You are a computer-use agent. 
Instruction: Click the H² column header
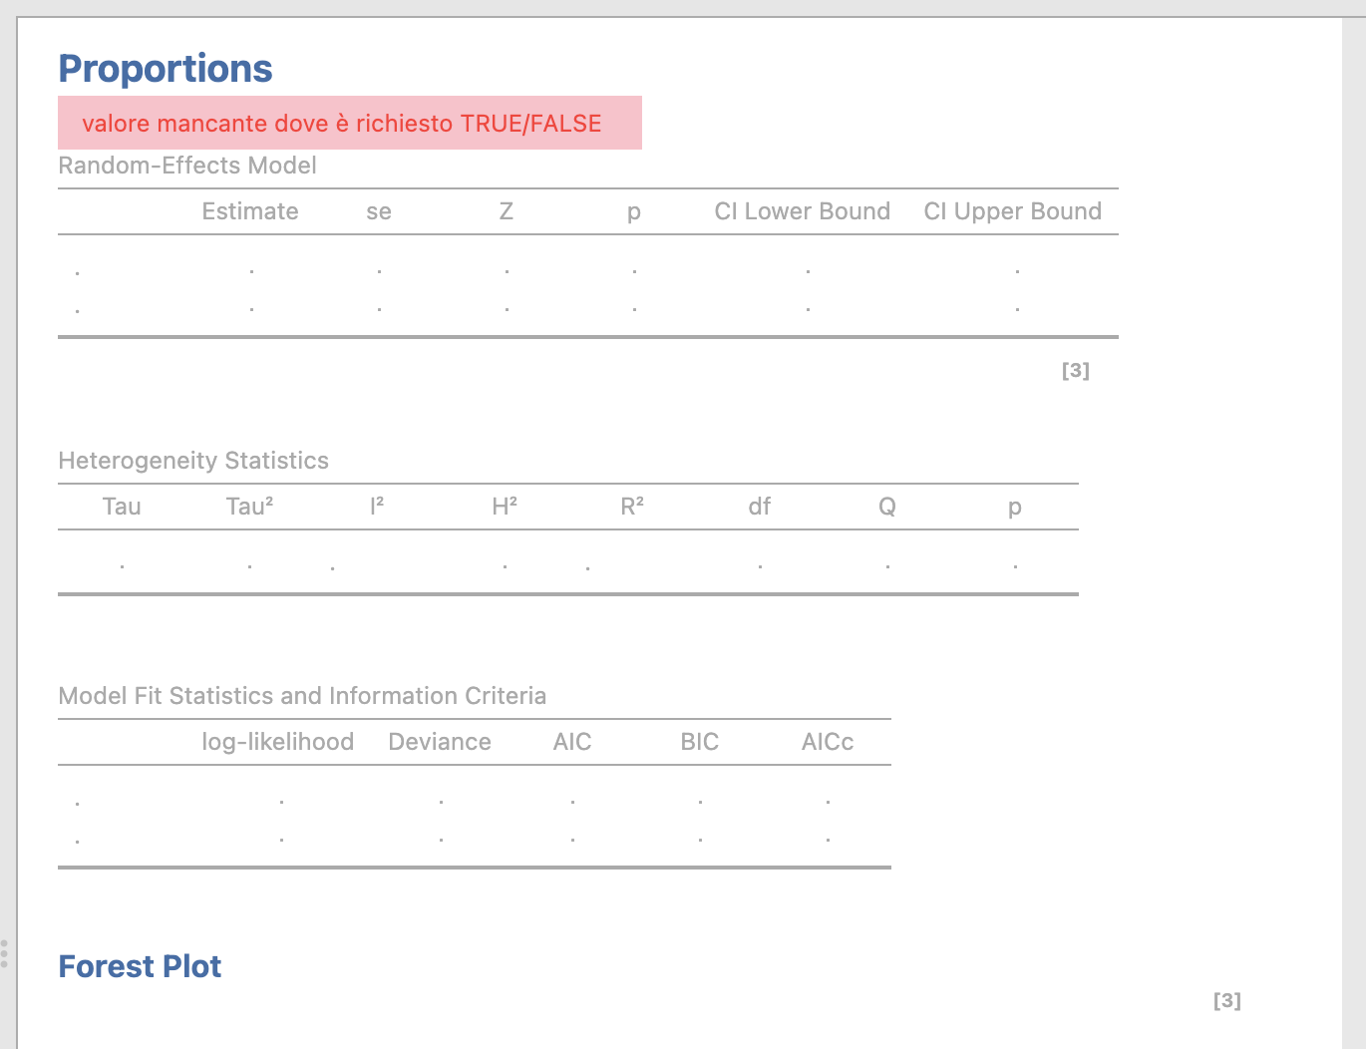[x=505, y=507]
